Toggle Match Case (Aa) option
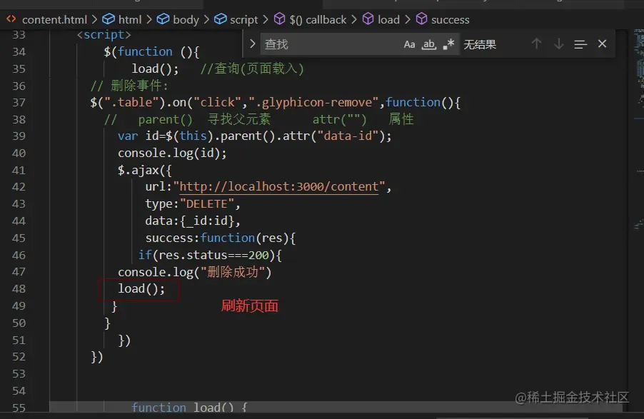The image size is (644, 419). point(409,44)
